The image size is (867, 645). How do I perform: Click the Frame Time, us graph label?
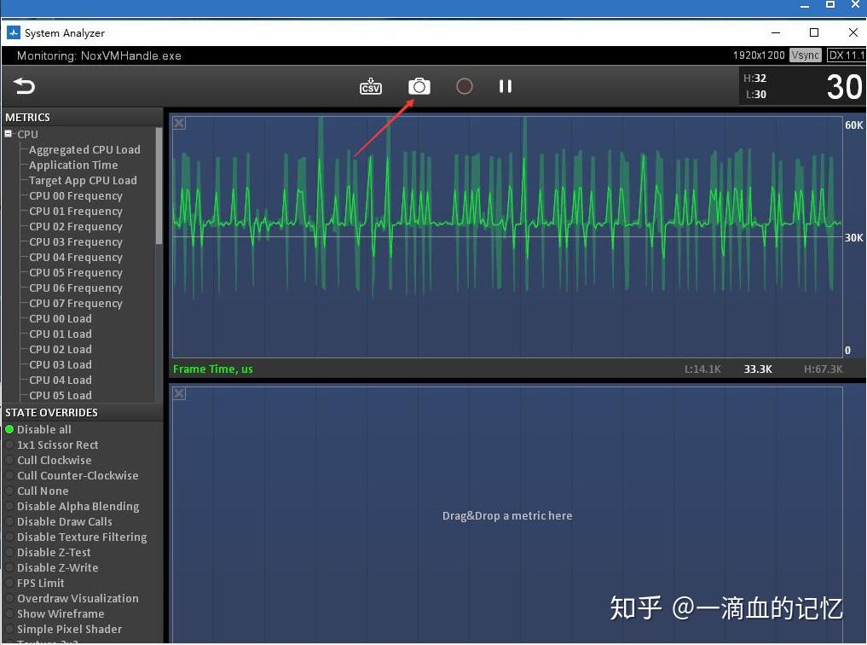(211, 369)
